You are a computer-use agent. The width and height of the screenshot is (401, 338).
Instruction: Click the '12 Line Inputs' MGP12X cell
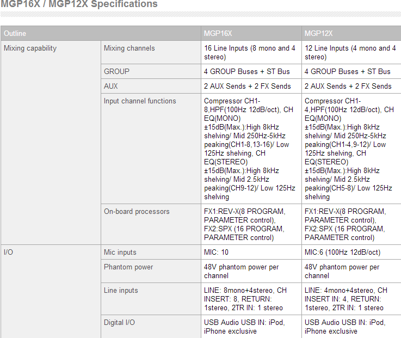[x=351, y=52]
